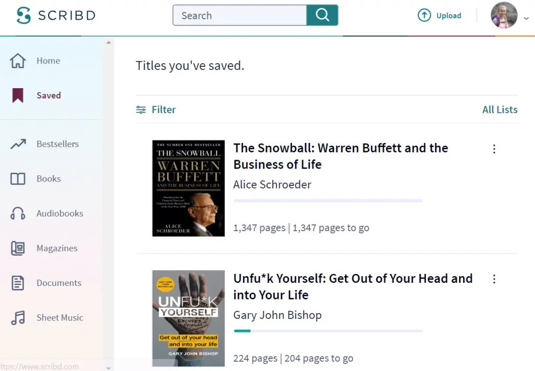Select the Audiobooks icon in sidebar
Screen dimensions: 535x371
(17, 213)
